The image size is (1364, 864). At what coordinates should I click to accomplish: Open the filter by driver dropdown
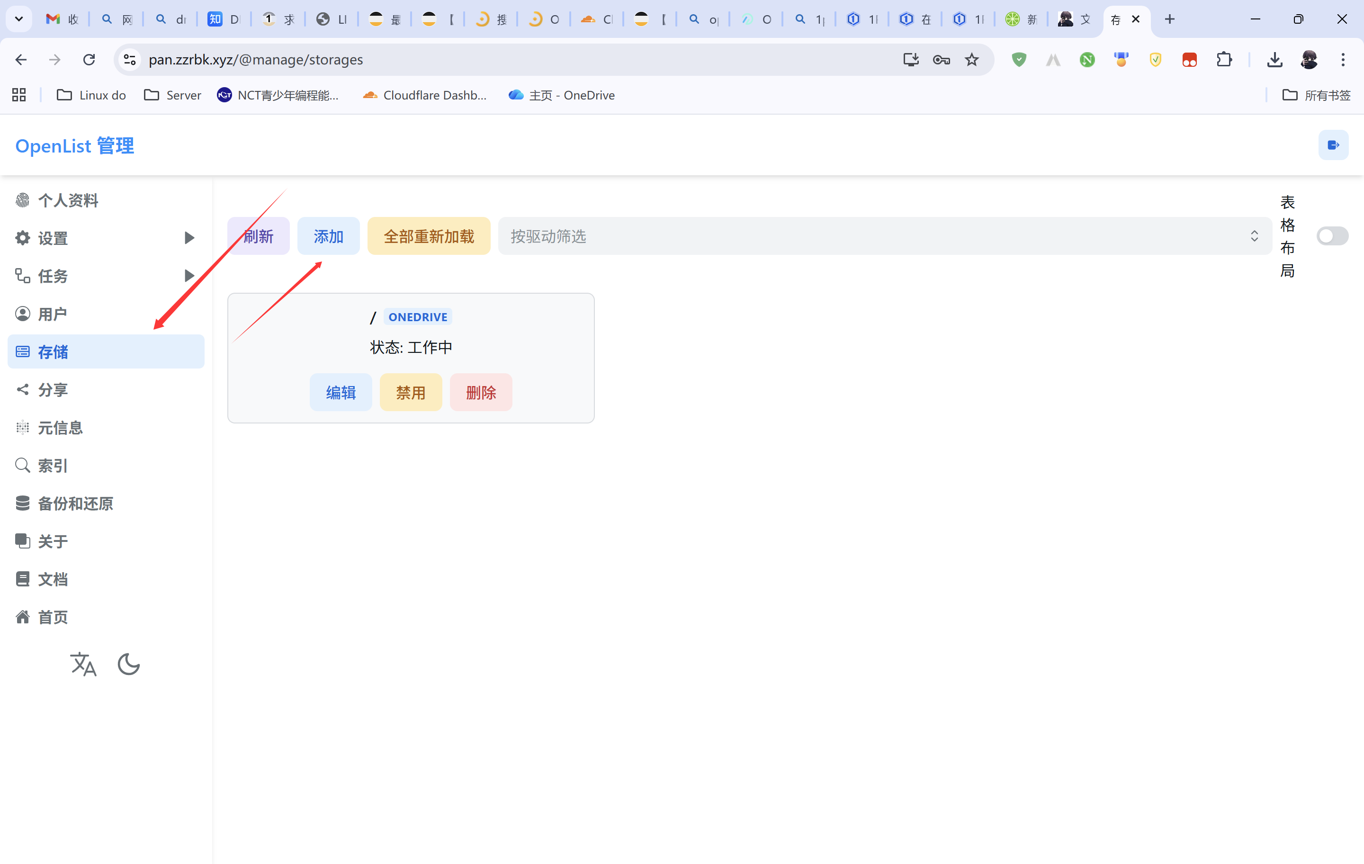coord(885,236)
